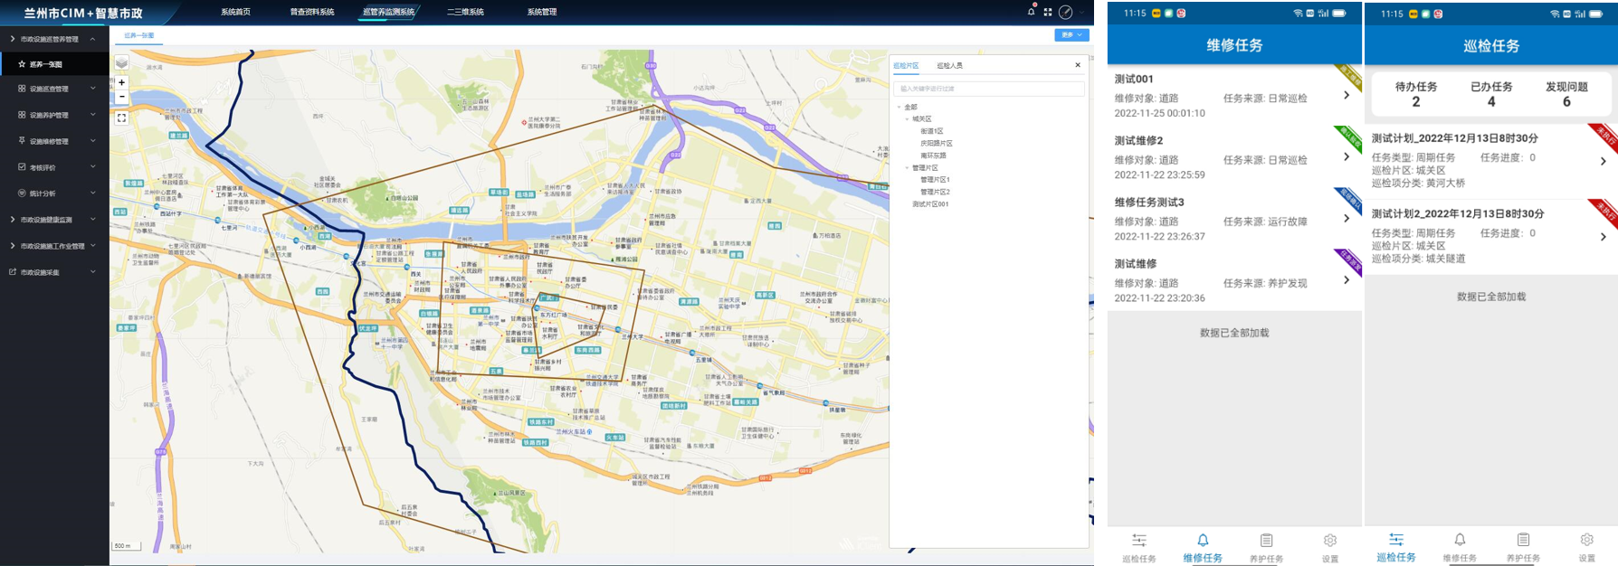
Task: Select 系统首页 in the top navigation
Action: click(235, 12)
